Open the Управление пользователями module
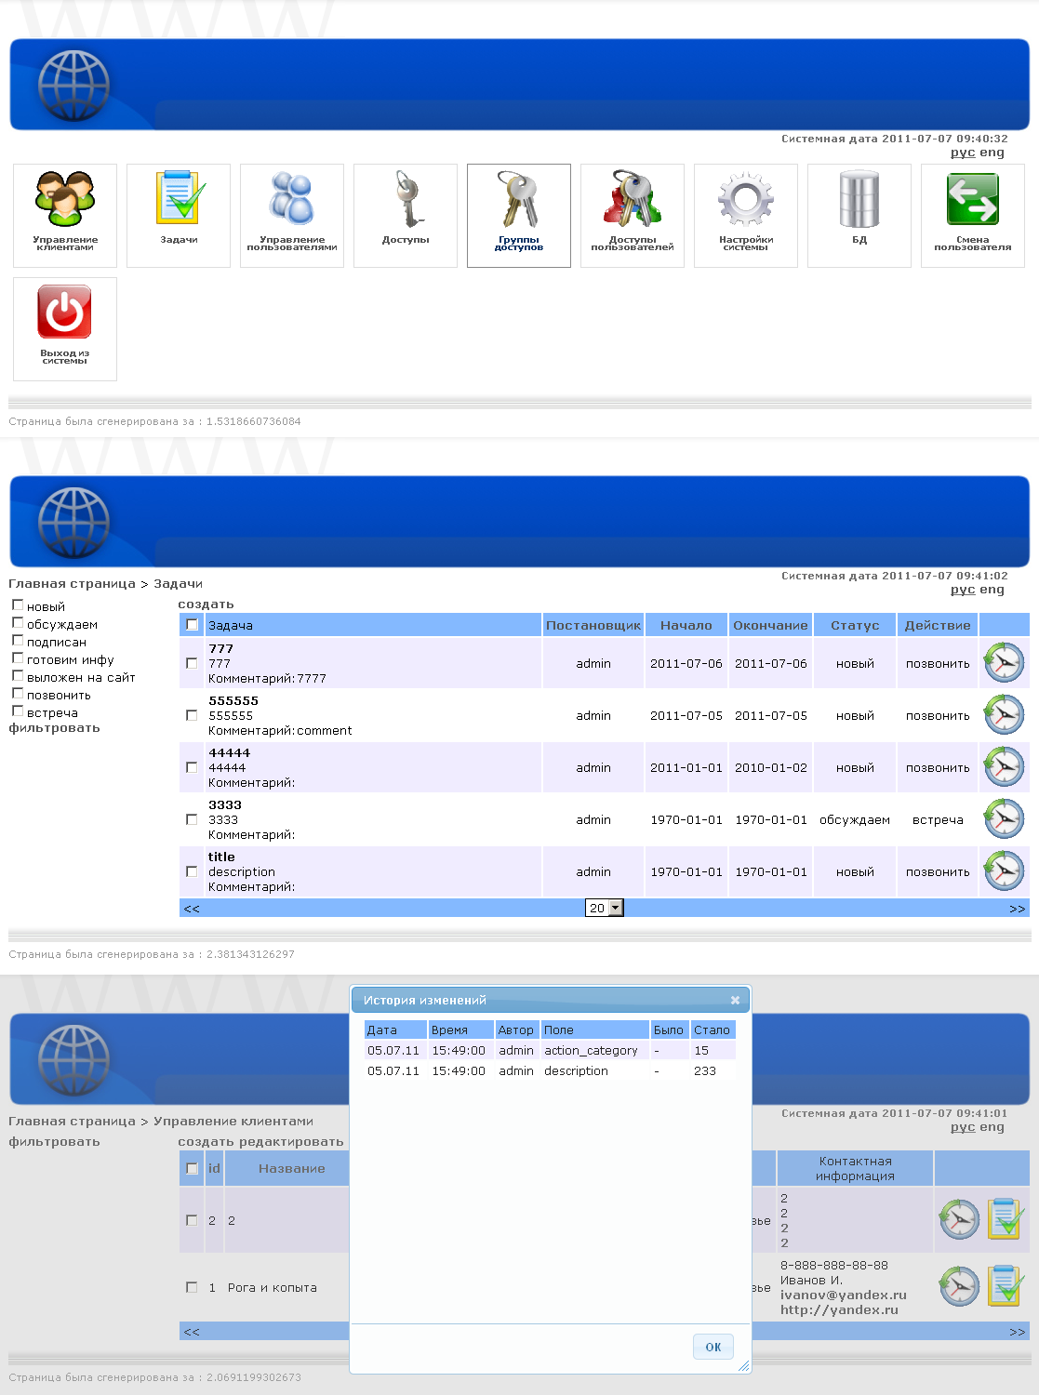The height and width of the screenshot is (1395, 1039). tap(291, 215)
